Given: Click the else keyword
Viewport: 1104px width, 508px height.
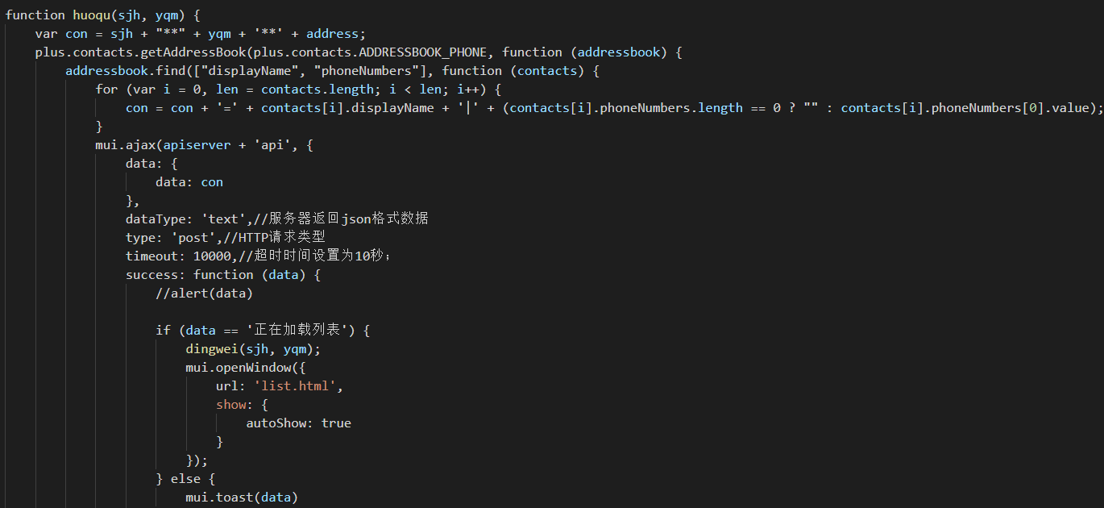Looking at the screenshot, I should [186, 479].
